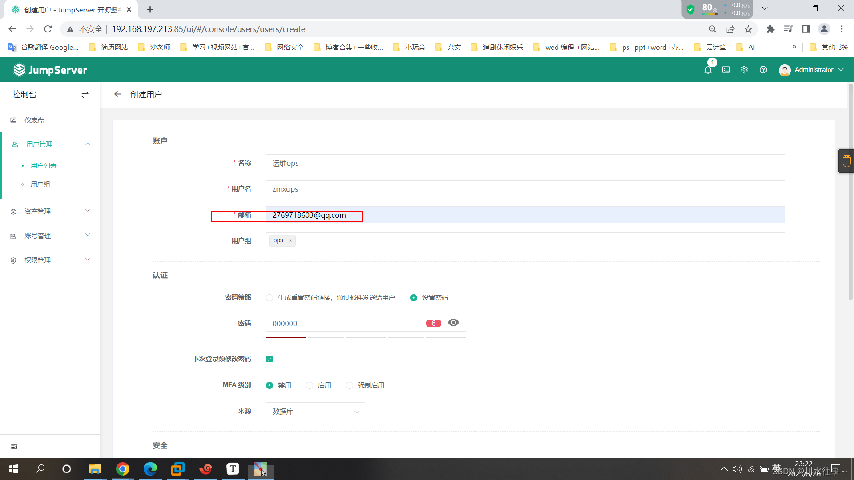Screen dimensions: 854x480
Task: Select 生成重置密码链接 radio option
Action: pos(270,298)
